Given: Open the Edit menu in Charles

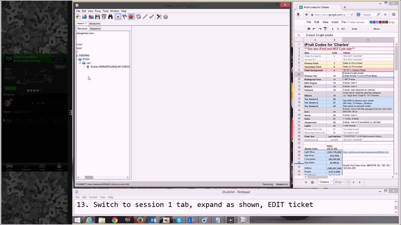Looking at the screenshot, I should [84, 11].
